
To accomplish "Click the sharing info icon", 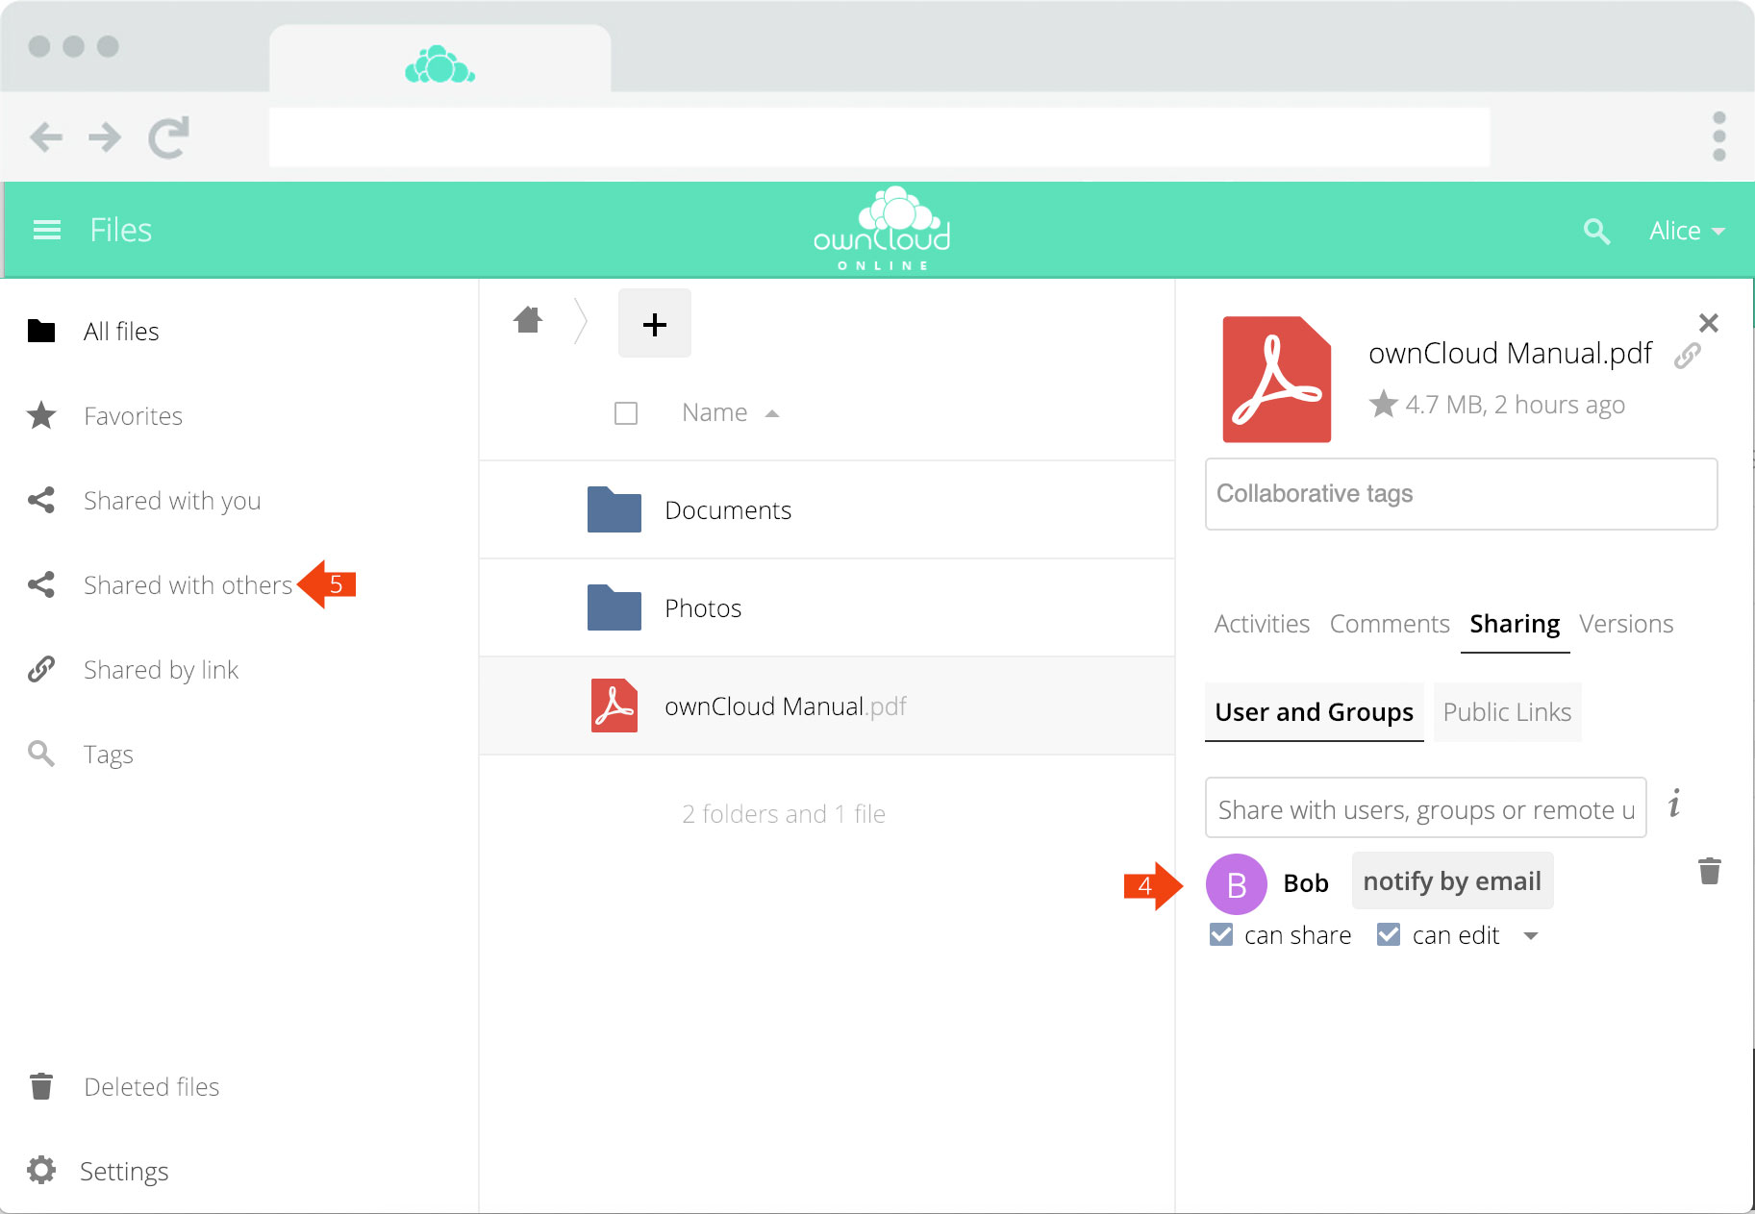I will (x=1674, y=805).
